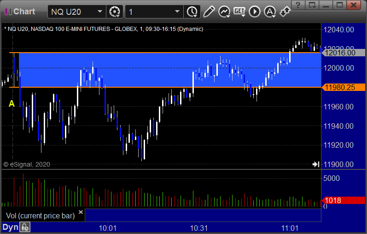Click the 10:31 time axis label
Viewport: 367px width, 234px height.
coord(199,228)
